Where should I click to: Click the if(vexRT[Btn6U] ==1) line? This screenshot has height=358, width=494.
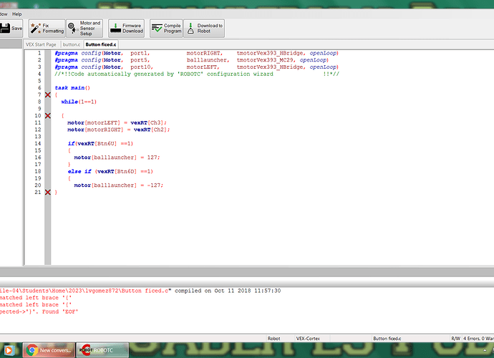[100, 143]
